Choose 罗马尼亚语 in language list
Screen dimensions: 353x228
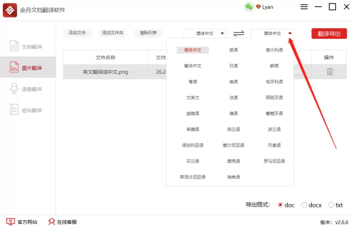tap(274, 161)
